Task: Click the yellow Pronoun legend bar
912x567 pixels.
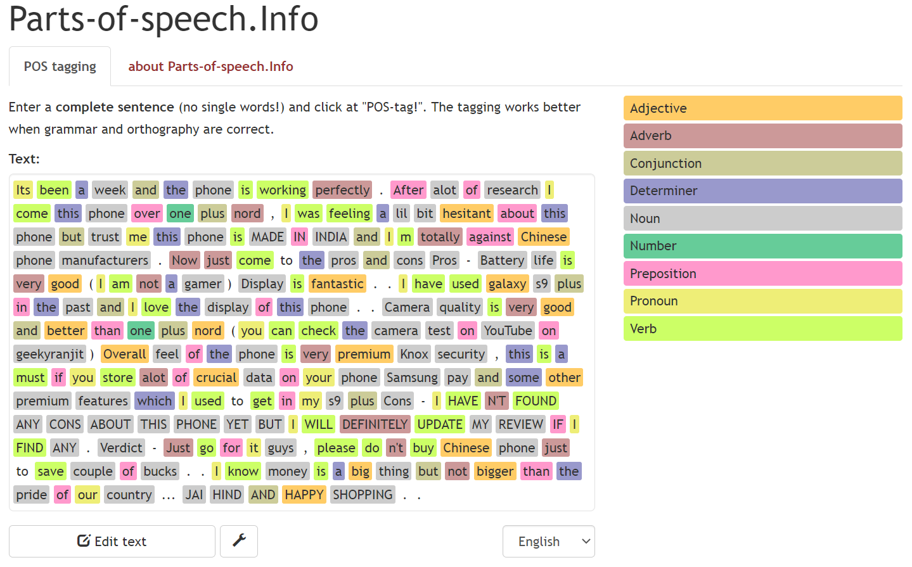Action: click(762, 301)
